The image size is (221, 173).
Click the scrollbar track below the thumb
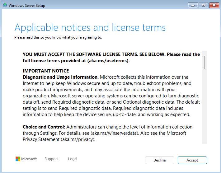tap(204, 109)
